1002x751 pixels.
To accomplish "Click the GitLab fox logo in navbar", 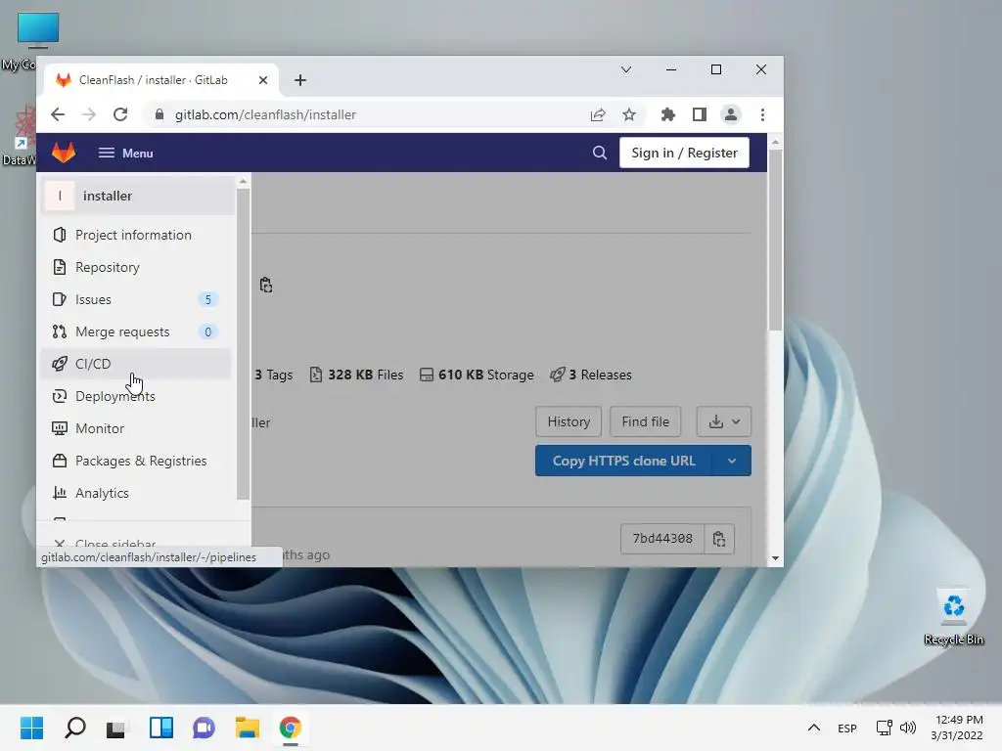I will (64, 153).
